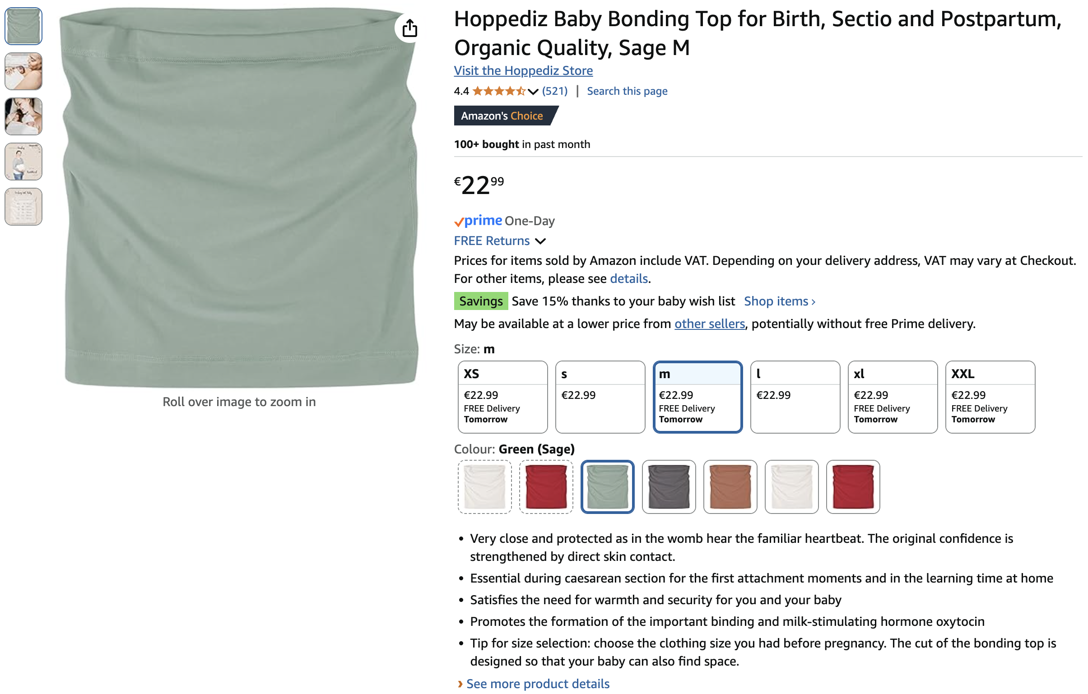Click the share icon on product image
Viewport: 1088px width, 694px height.
point(409,28)
